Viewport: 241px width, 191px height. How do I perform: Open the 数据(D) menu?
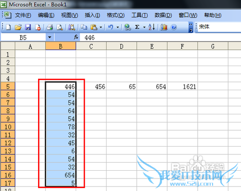click(163, 15)
